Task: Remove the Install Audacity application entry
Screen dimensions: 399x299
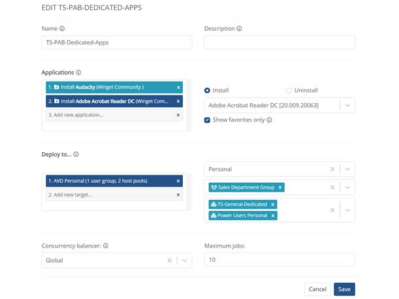Action: click(x=178, y=87)
